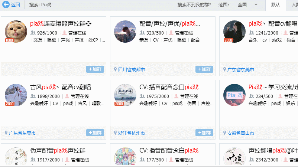Click location pin beside 安徽省黄山市

pos(225,133)
